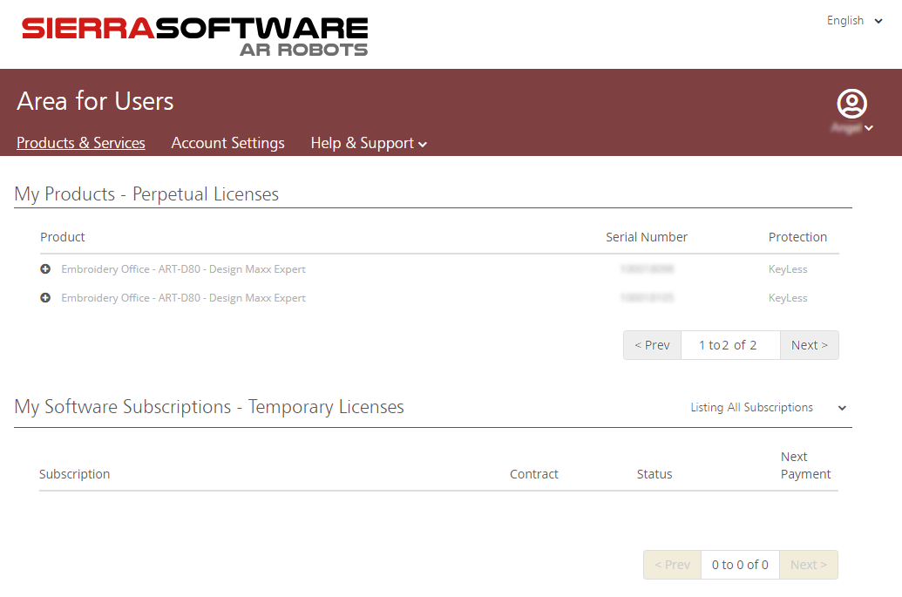Click the Next Payment column header
This screenshot has width=902, height=597.
805,465
